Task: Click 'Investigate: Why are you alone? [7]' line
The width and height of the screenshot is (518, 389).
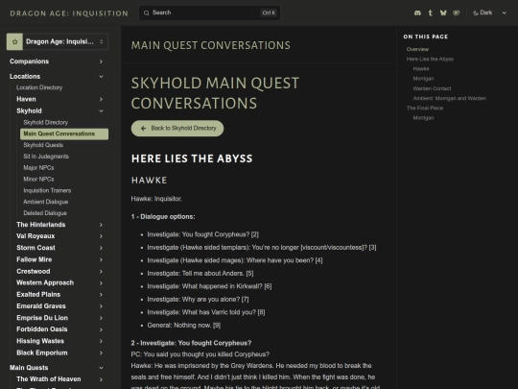Action: [198, 300]
